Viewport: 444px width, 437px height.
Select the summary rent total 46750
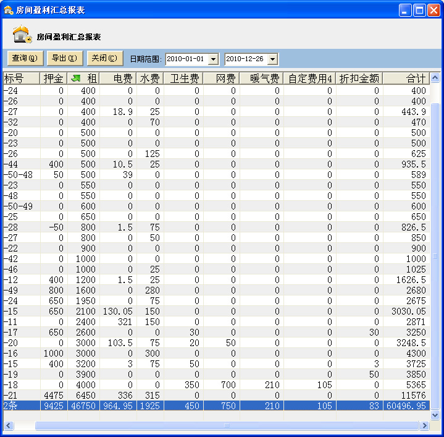point(83,406)
